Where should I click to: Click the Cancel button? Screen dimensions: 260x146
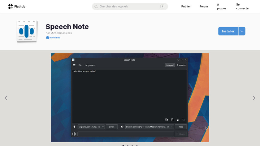pos(181,134)
